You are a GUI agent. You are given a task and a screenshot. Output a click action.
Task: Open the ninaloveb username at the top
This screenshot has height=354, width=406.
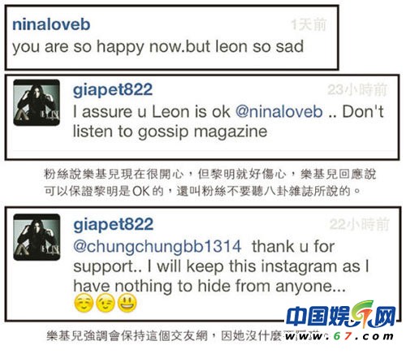(x=51, y=24)
